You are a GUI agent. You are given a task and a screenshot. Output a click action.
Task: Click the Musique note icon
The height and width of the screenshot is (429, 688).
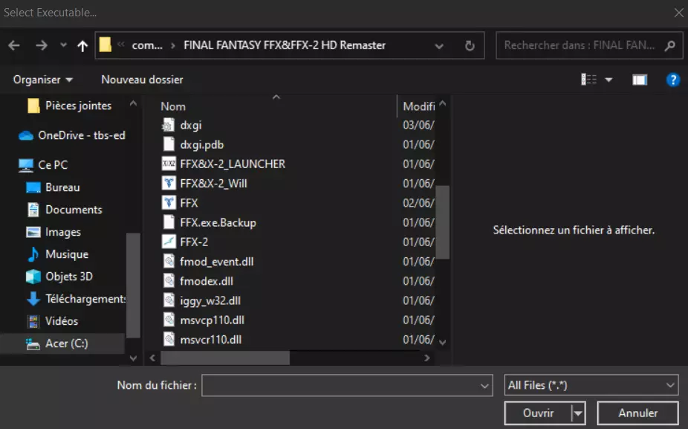(33, 254)
